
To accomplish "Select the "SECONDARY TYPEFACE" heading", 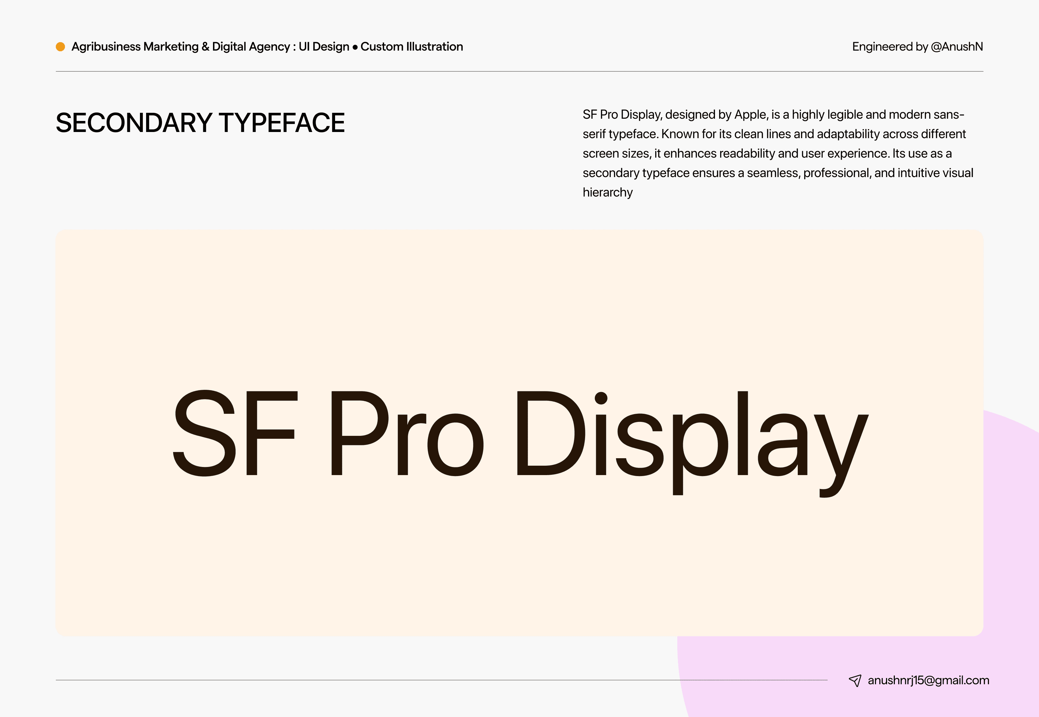I will tap(200, 123).
